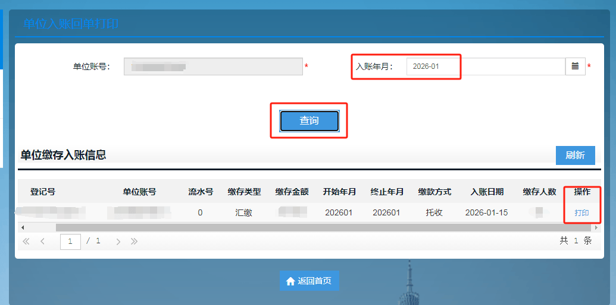This screenshot has height=305, width=616.
Task: Go to the first page of results
Action: (26, 242)
